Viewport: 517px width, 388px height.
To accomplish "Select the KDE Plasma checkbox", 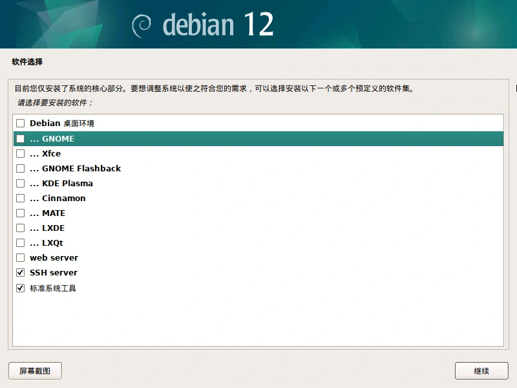I will tap(21, 184).
